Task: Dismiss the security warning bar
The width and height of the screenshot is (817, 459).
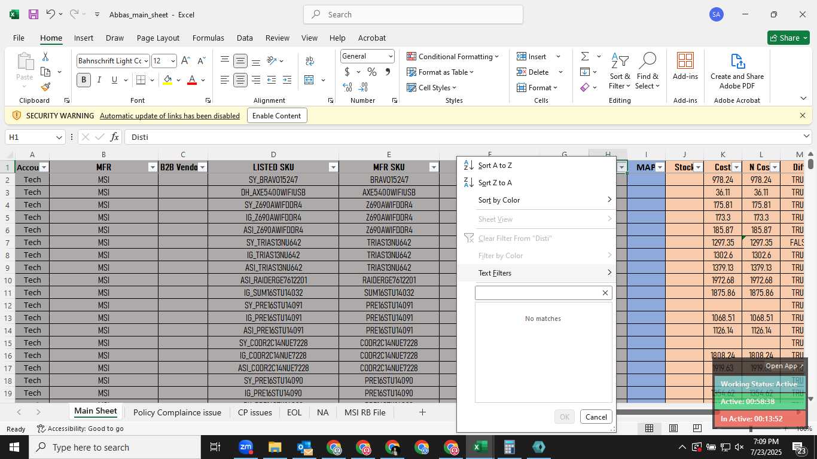Action: [x=803, y=115]
